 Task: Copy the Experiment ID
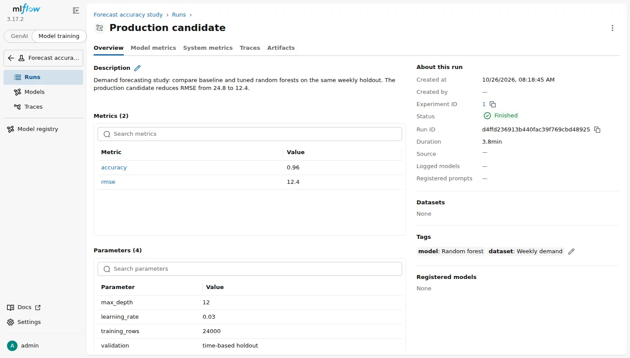click(x=493, y=104)
